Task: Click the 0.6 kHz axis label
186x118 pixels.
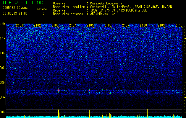Action: pos(3,112)
